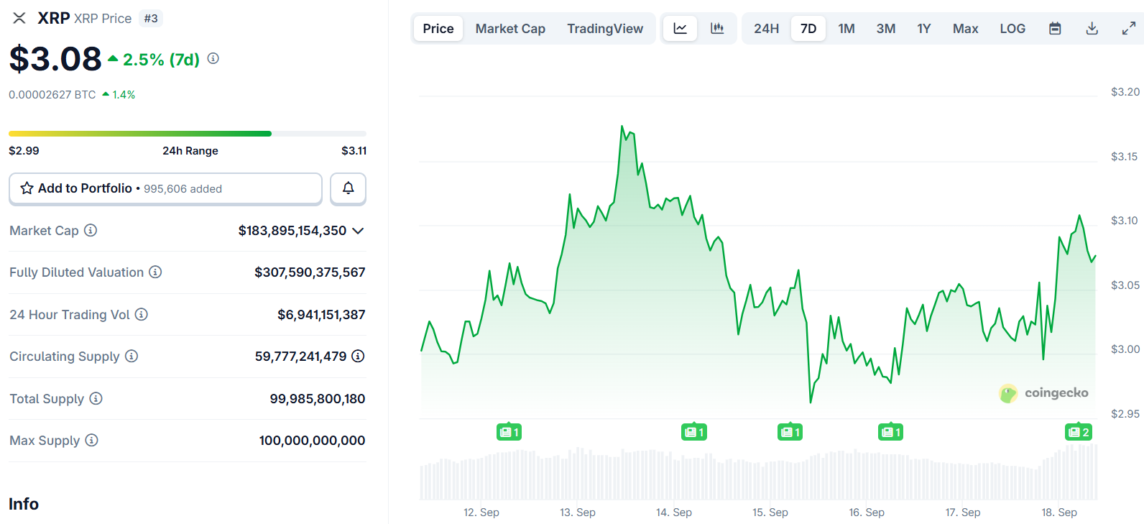Open the Market Cap info icon
This screenshot has height=524, width=1144.
(91, 230)
